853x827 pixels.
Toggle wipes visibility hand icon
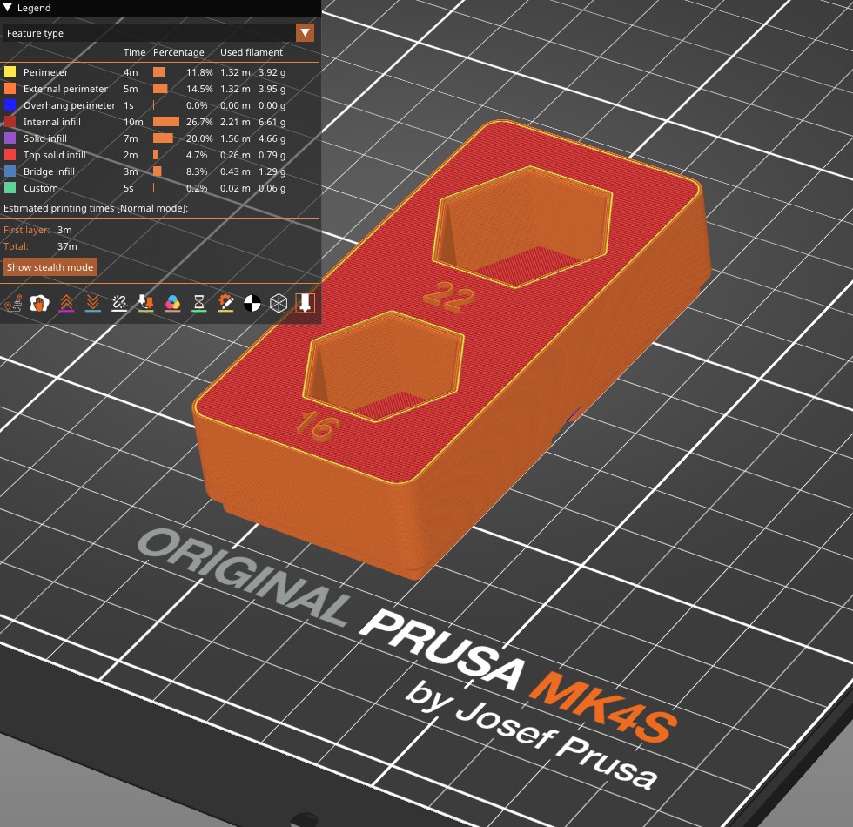point(39,303)
